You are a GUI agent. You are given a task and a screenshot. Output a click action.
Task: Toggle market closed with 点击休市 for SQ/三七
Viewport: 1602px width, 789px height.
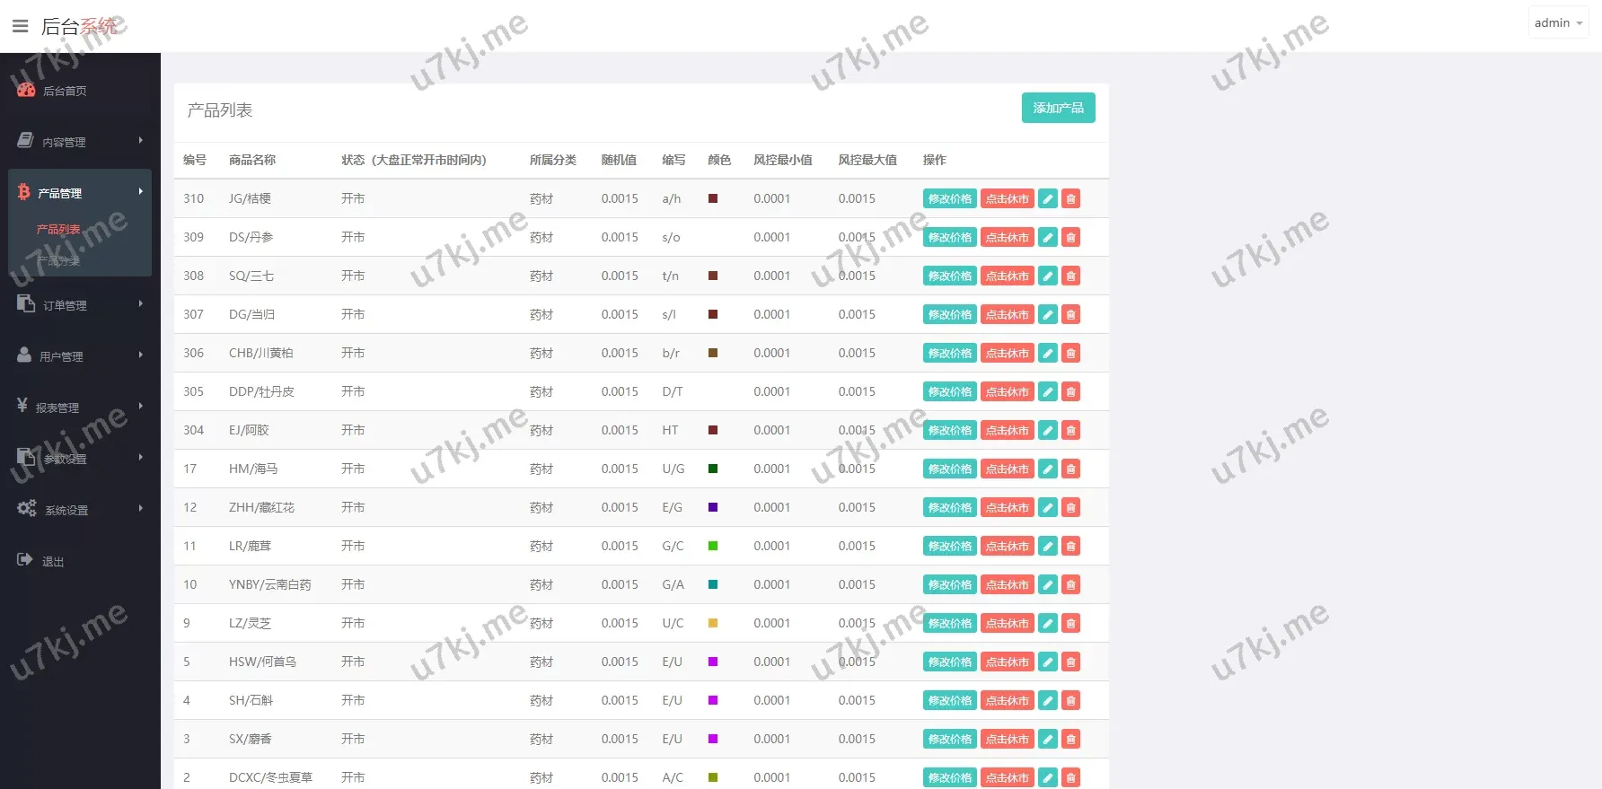1007,276
